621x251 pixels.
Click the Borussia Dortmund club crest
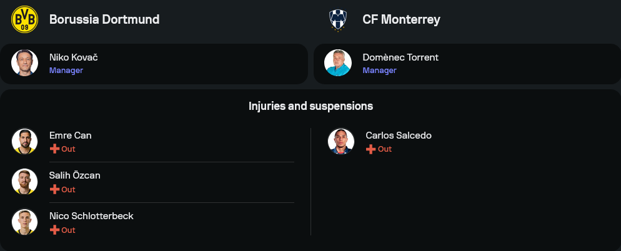(x=25, y=19)
